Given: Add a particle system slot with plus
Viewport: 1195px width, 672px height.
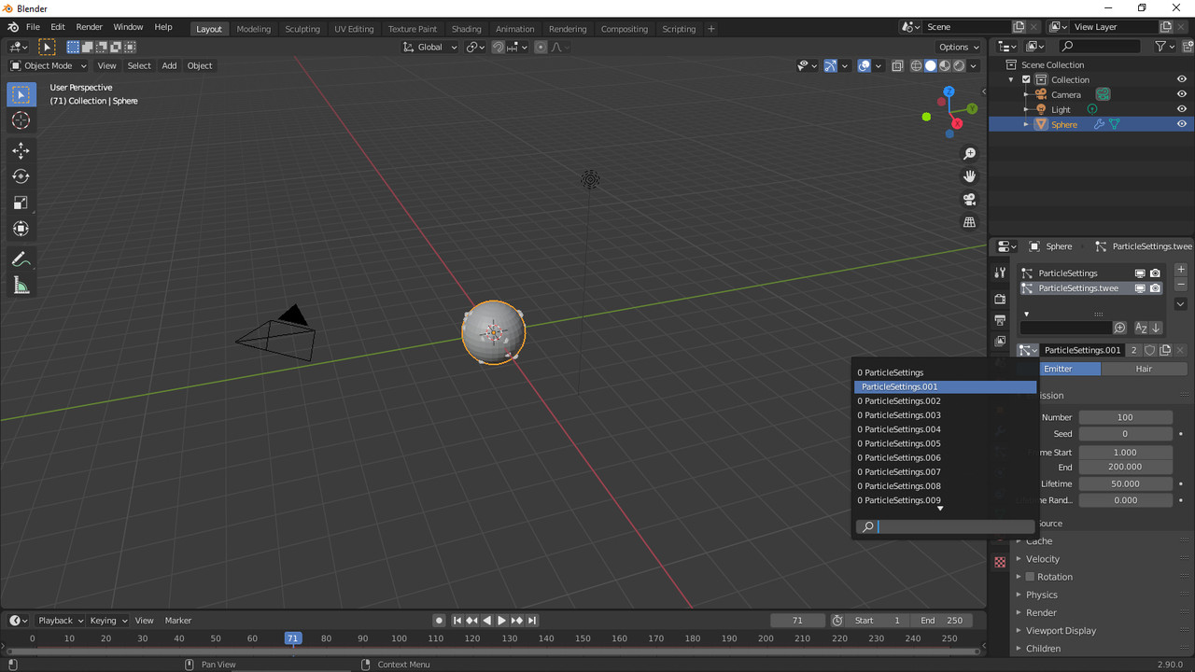Looking at the screenshot, I should coord(1181,270).
